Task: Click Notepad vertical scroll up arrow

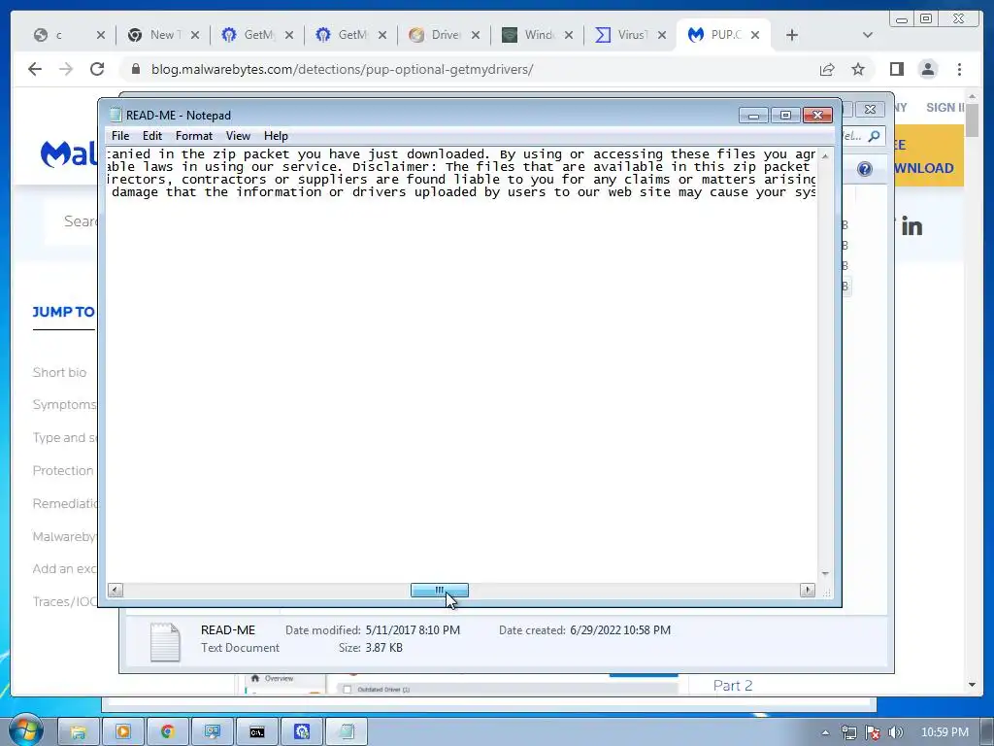Action: click(x=825, y=156)
